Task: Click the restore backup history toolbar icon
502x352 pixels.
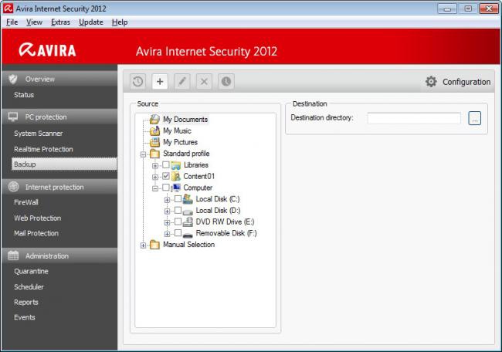Action: click(137, 82)
